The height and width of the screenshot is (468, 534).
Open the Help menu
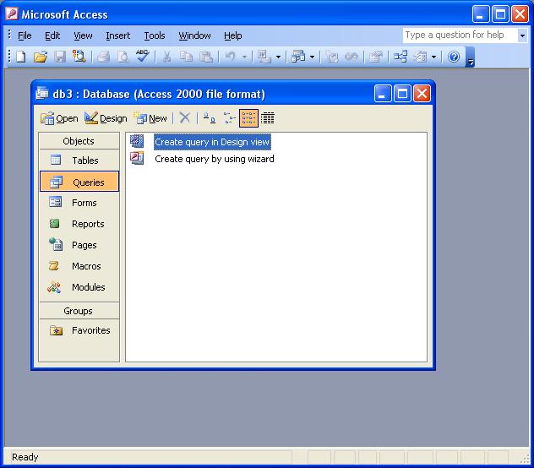pyautogui.click(x=233, y=35)
